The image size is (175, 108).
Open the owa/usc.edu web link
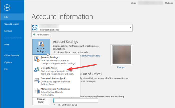pyautogui.click(x=90, y=56)
